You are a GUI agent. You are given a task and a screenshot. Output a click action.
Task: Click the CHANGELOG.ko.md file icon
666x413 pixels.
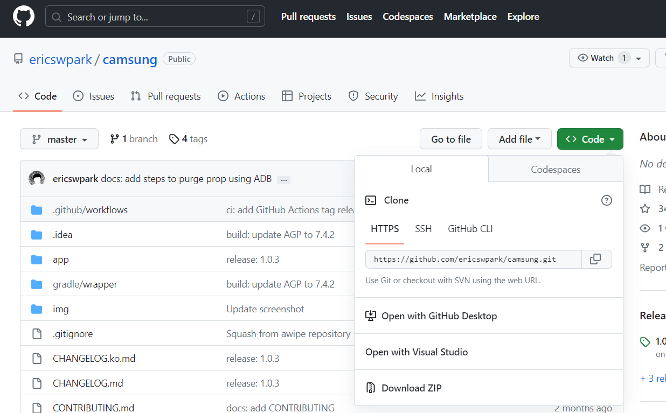coord(37,359)
